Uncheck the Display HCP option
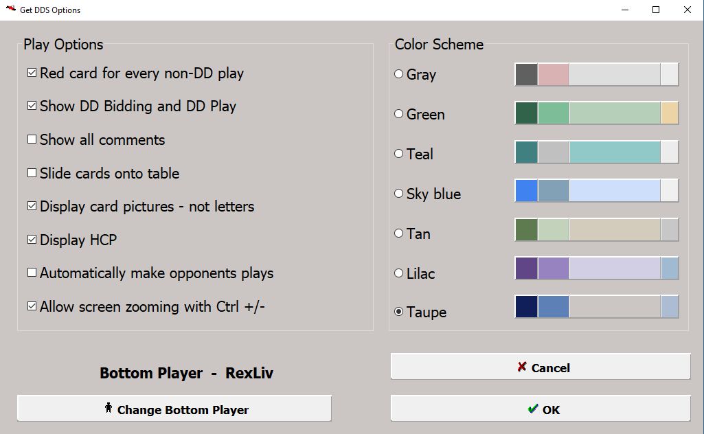 [32, 240]
